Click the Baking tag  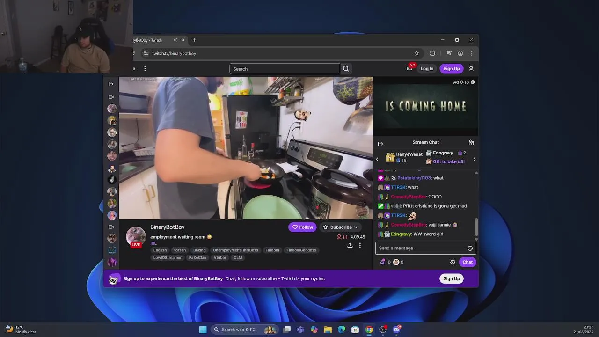[199, 250]
